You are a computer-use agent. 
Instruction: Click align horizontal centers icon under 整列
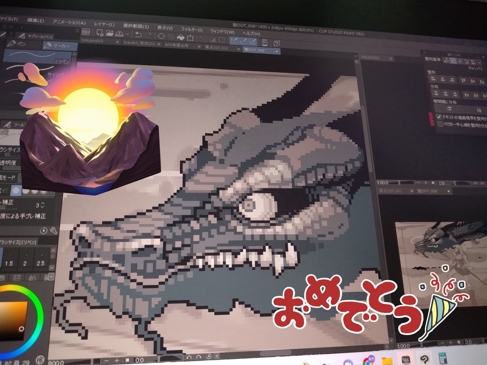pyautogui.click(x=443, y=79)
